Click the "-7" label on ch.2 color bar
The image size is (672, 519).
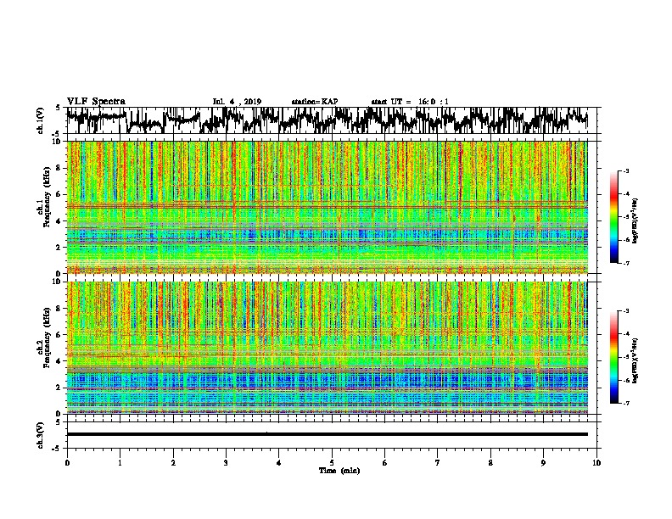pyautogui.click(x=625, y=403)
